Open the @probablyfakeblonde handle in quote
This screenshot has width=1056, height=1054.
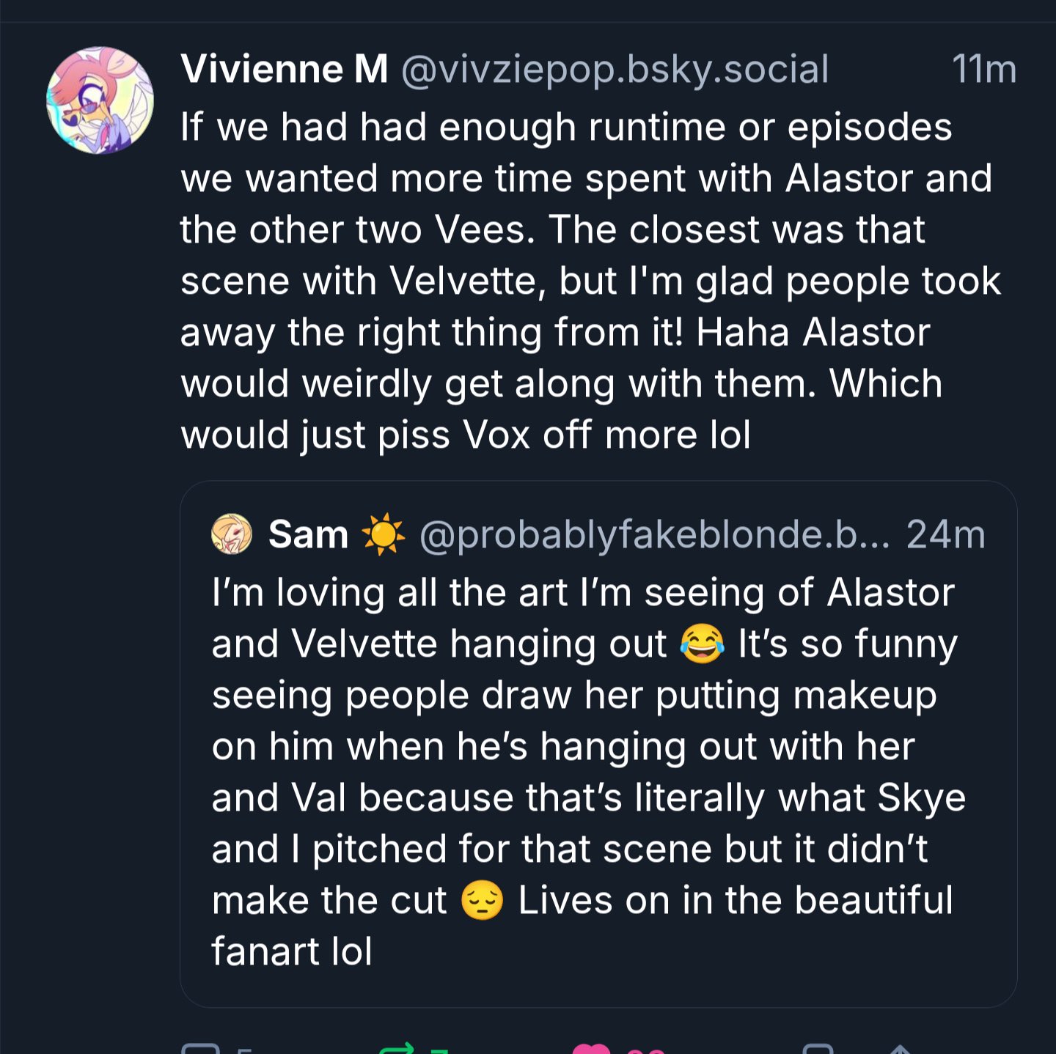(x=654, y=534)
